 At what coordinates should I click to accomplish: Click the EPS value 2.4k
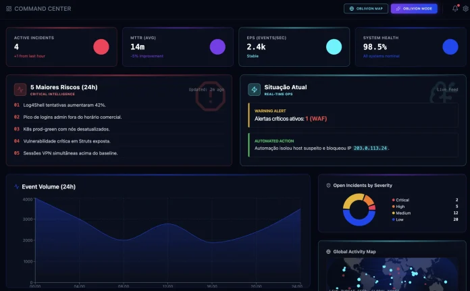256,47
